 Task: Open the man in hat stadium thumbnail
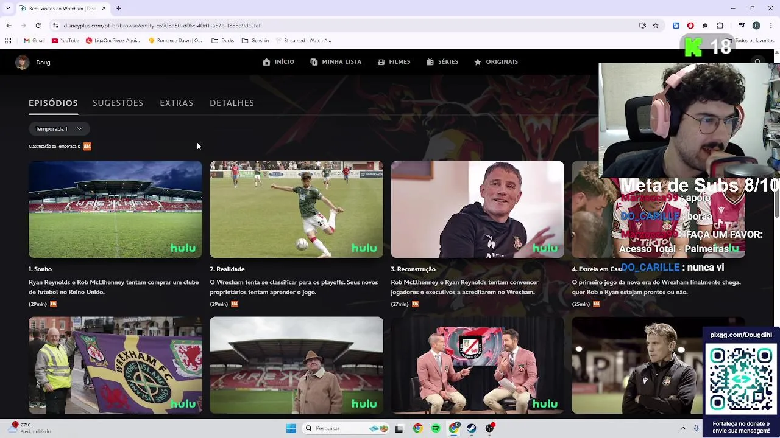(296, 365)
